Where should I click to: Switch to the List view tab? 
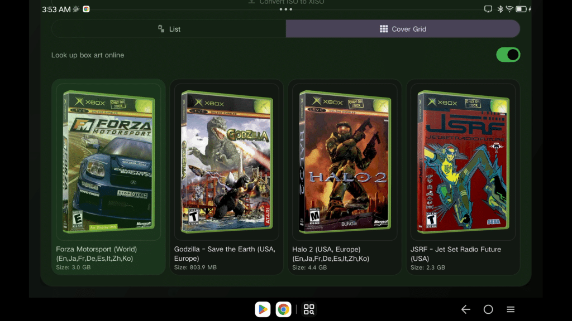click(169, 29)
